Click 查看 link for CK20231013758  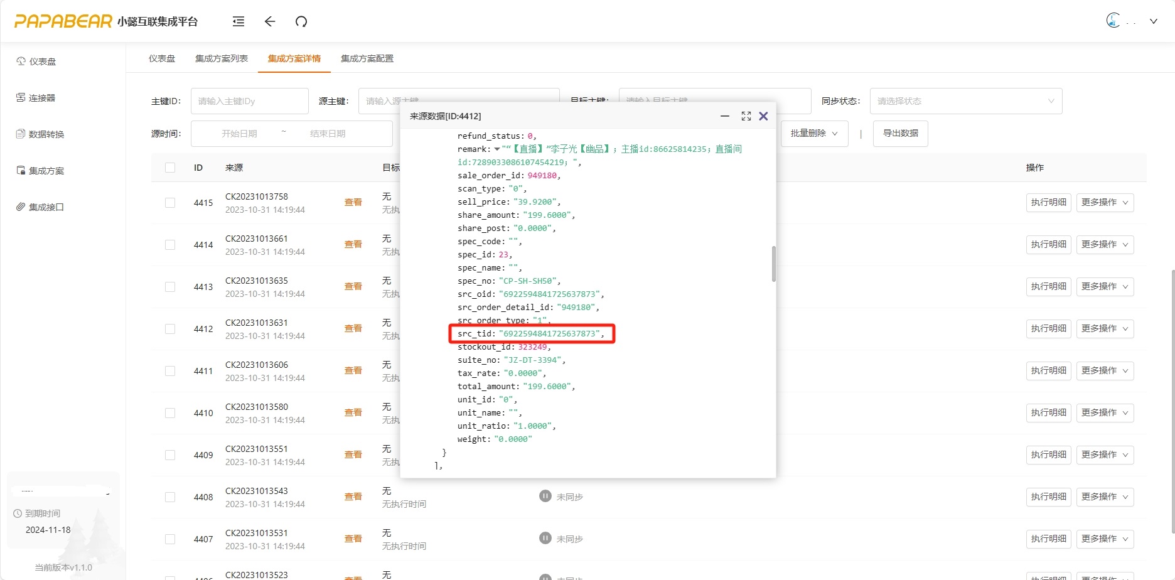point(353,202)
